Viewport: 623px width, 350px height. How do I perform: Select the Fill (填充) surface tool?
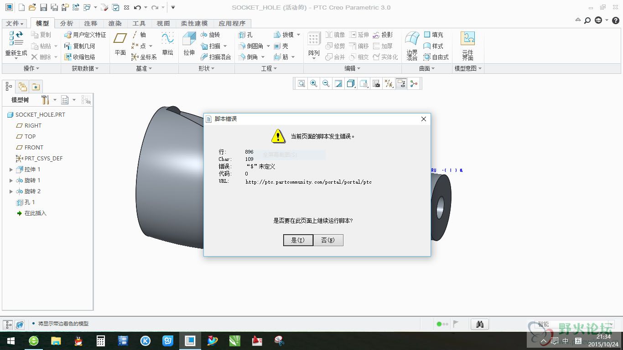(433, 35)
